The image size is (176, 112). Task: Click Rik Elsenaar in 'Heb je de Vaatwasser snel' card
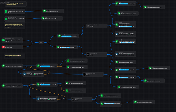point(51,100)
